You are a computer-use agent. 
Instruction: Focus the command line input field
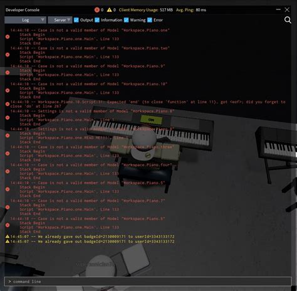click(x=148, y=282)
